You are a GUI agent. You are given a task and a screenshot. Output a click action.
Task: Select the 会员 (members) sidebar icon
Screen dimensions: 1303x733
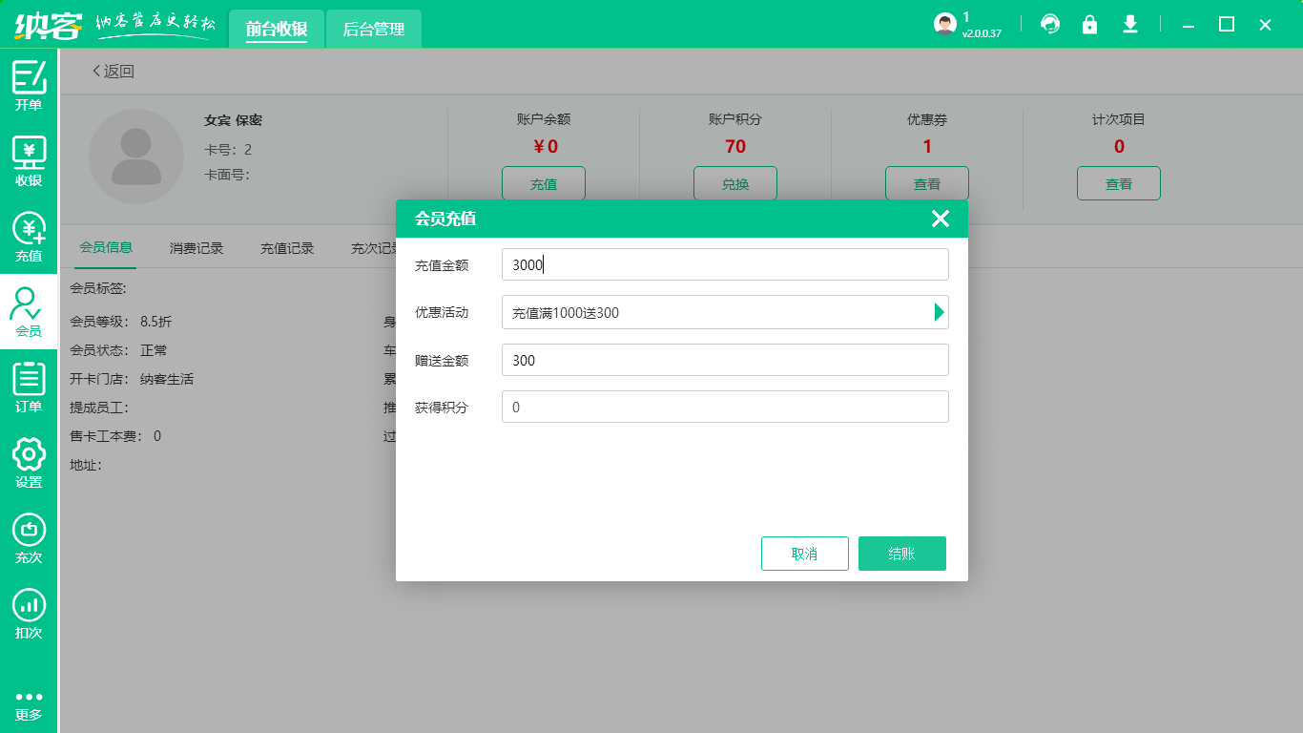pos(29,310)
